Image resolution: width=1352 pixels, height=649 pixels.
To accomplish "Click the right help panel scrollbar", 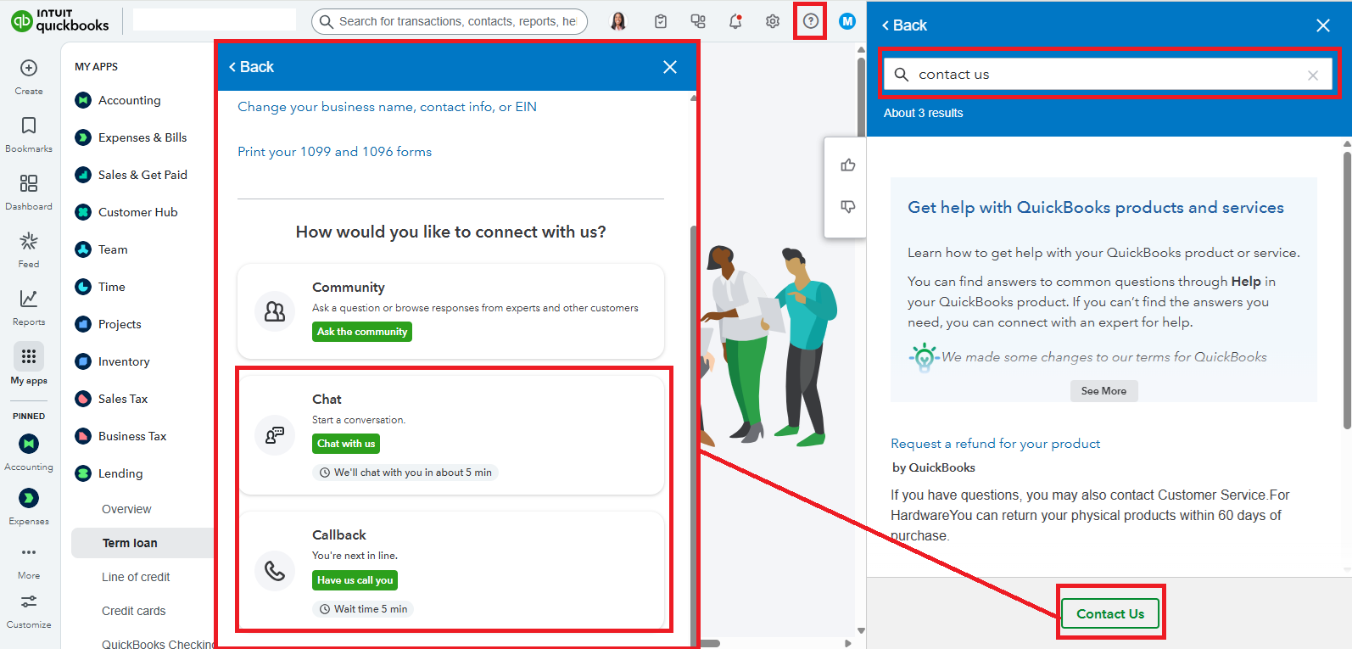I will point(1347,288).
